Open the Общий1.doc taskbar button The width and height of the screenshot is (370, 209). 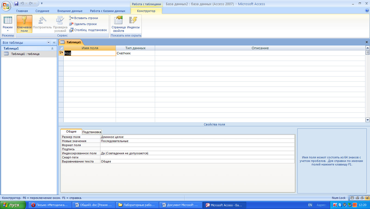click(94, 205)
